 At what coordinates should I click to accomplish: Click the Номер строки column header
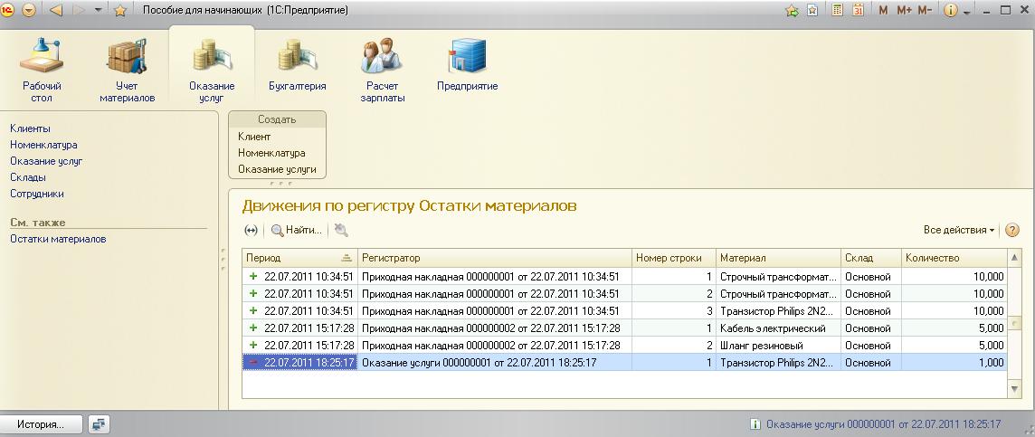[x=673, y=258]
